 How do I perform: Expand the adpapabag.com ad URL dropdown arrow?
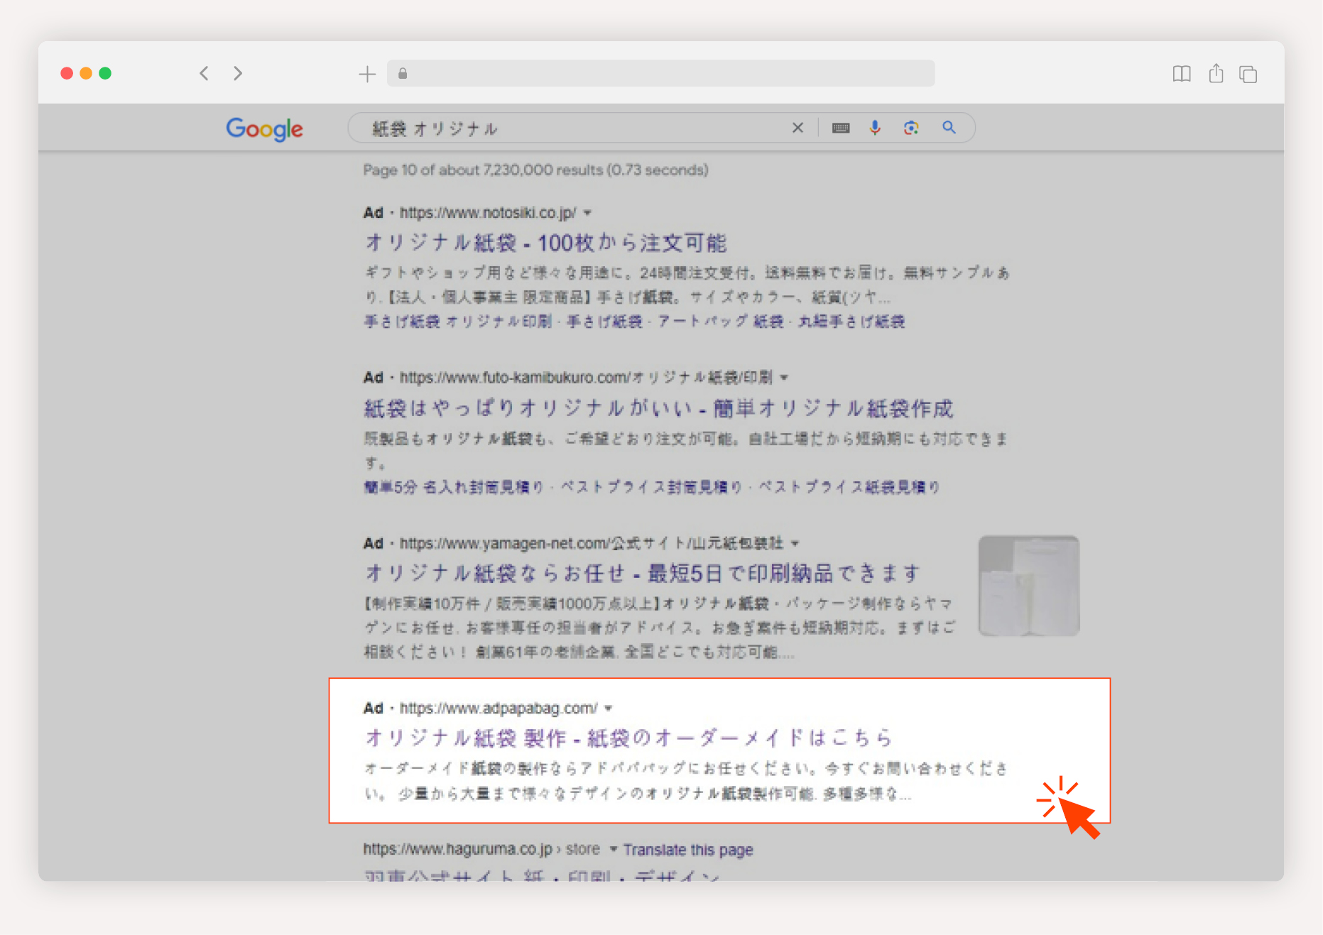click(608, 709)
